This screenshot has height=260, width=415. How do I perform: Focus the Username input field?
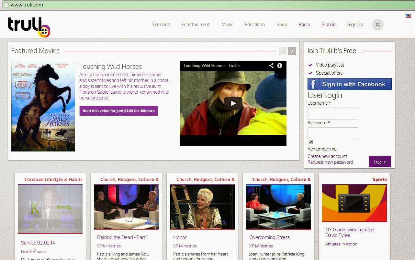point(333,114)
